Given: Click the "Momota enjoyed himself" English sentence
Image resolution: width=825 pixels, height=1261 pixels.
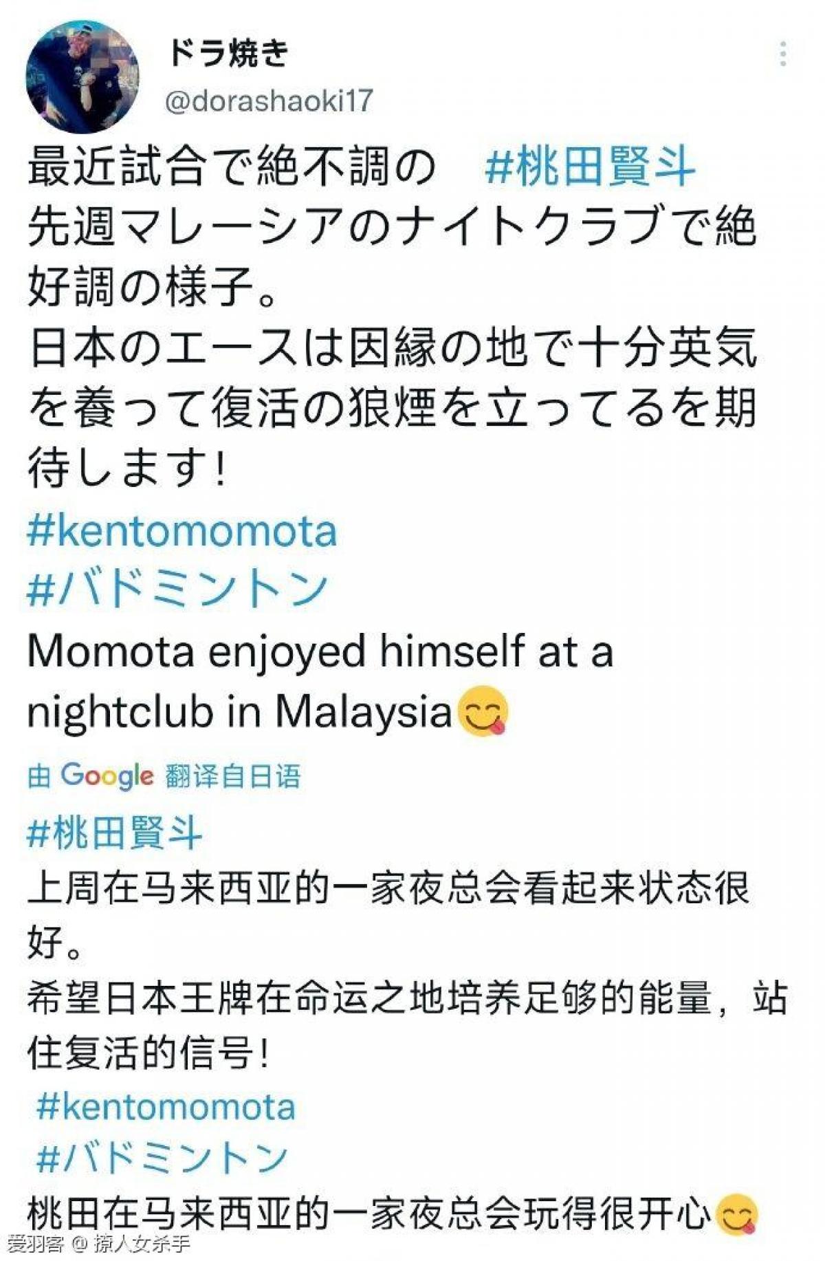Looking at the screenshot, I should [x=320, y=652].
